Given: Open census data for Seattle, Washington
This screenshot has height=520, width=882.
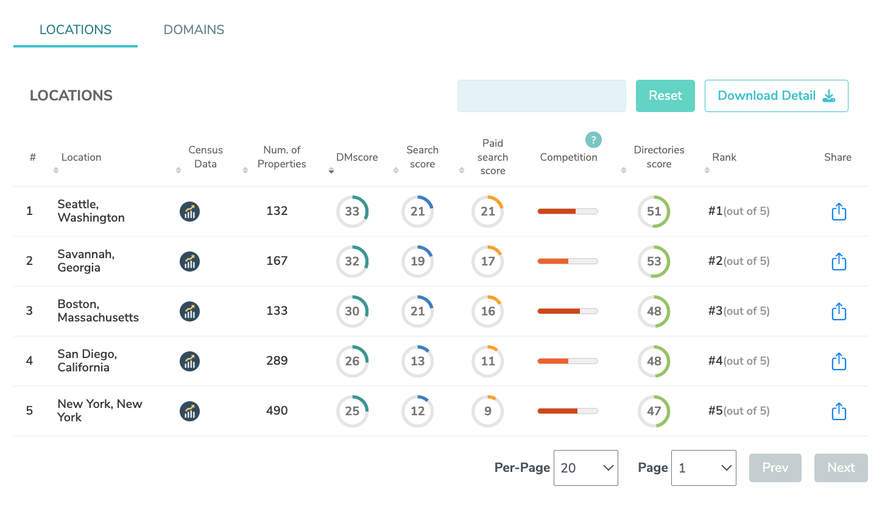Looking at the screenshot, I should pos(189,211).
